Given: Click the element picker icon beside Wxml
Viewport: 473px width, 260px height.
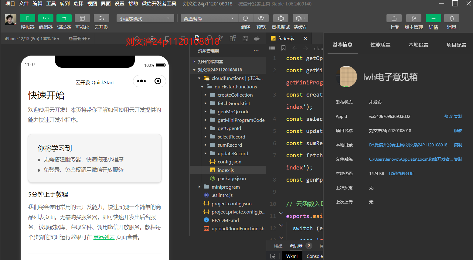Looking at the screenshot, I should (x=273, y=256).
